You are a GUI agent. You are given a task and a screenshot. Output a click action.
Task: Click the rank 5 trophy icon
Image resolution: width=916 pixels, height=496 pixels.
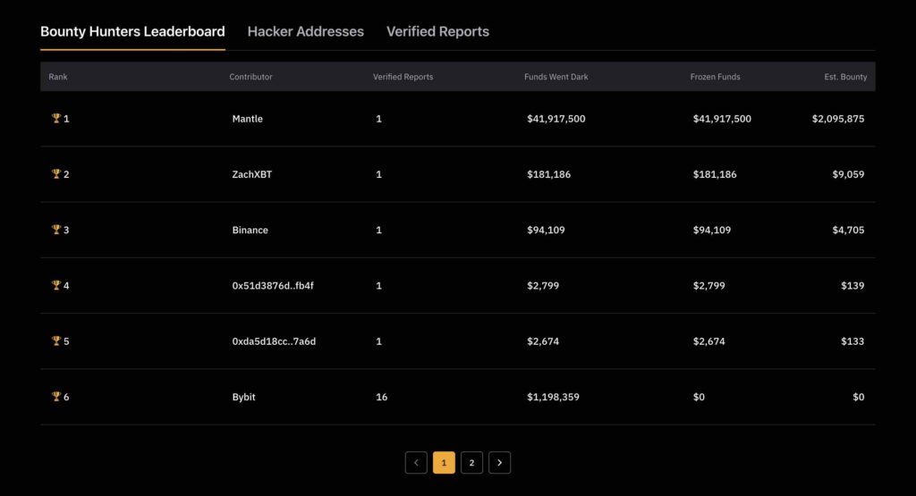pyautogui.click(x=56, y=340)
